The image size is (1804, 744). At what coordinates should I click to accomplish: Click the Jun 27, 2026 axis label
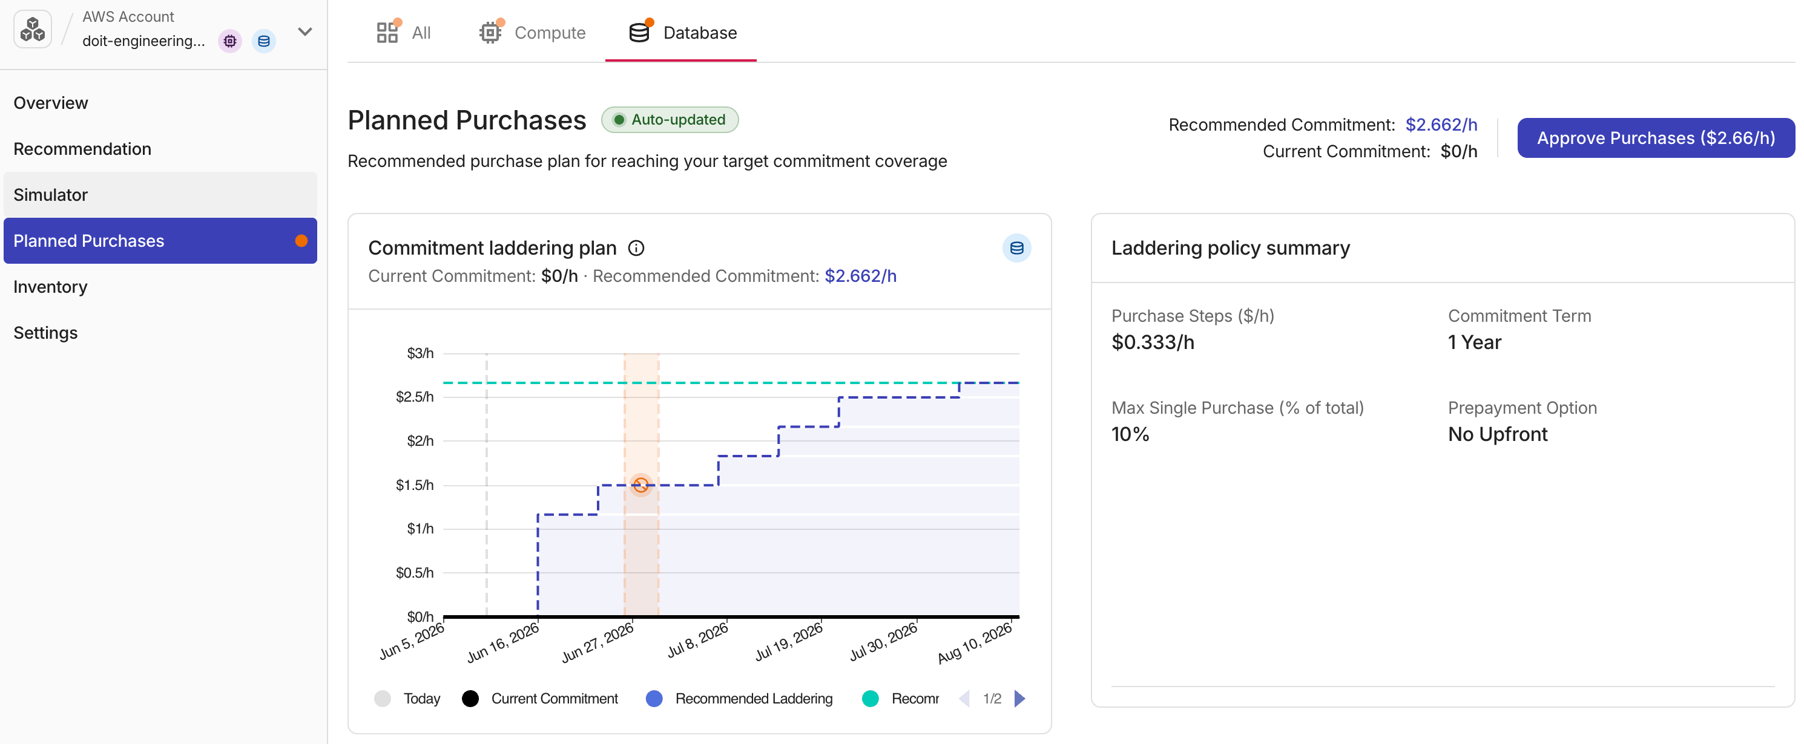(598, 642)
